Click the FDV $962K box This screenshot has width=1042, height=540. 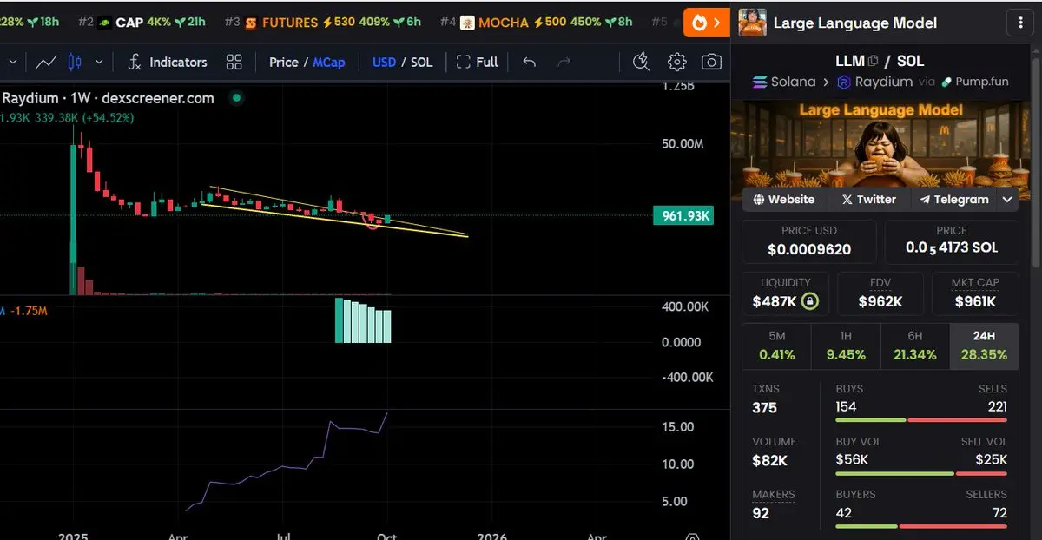tap(880, 293)
